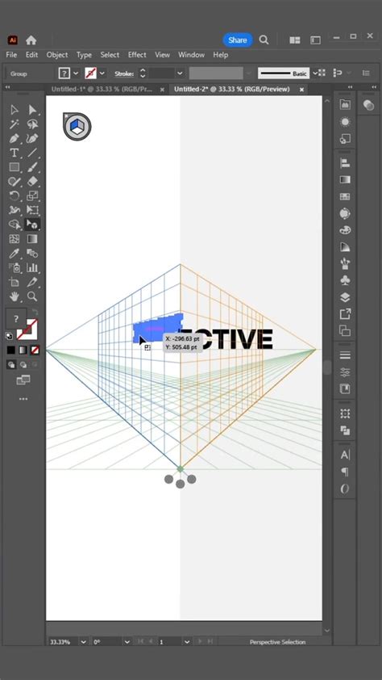Viewport: 382px width, 680px height.
Task: Open the Layers panel icon
Action: coord(345,297)
